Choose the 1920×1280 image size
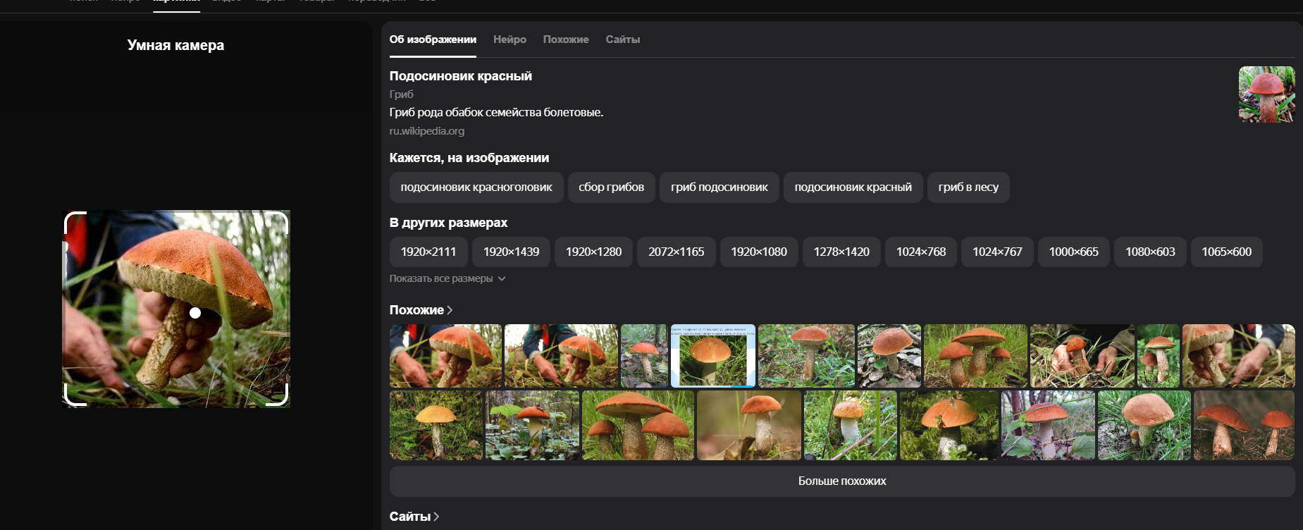Viewport: 1303px width, 530px height. click(x=593, y=252)
